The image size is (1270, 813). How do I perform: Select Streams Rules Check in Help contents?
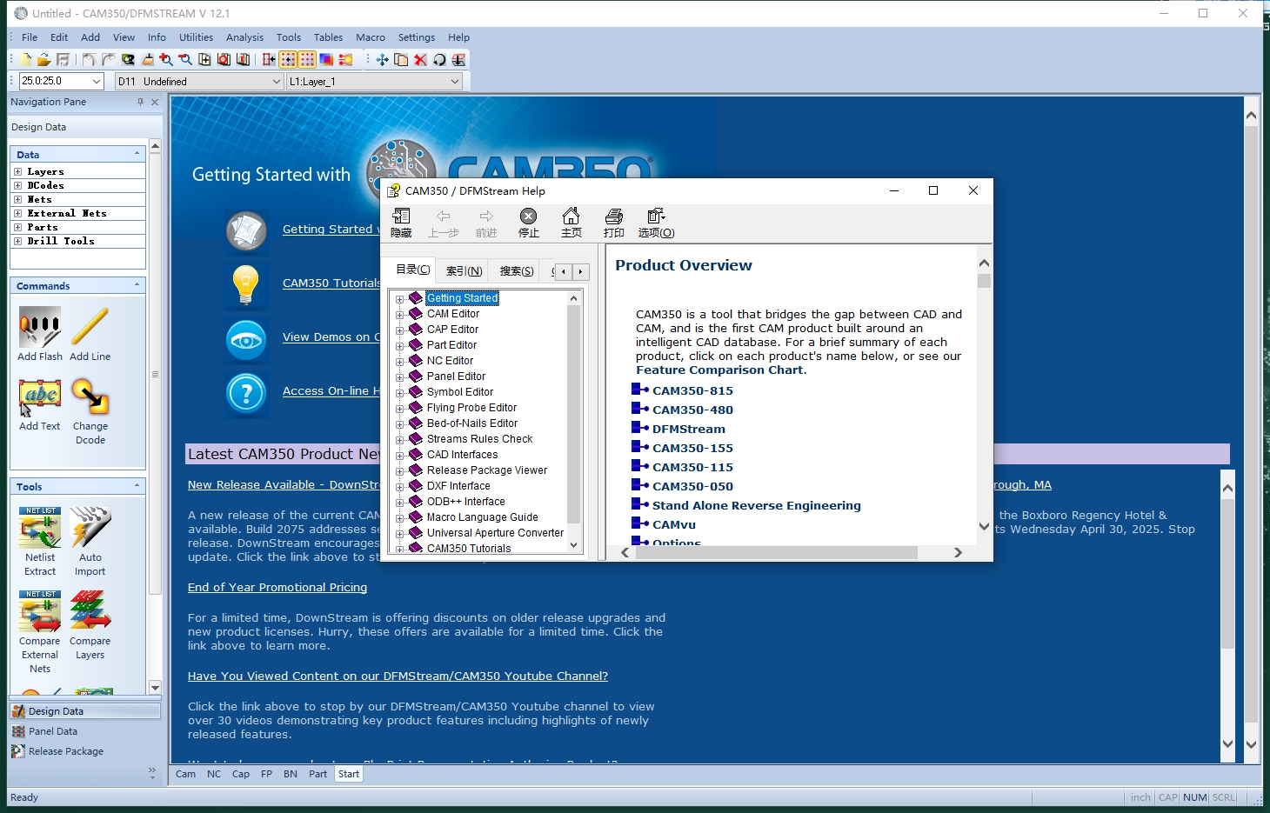click(479, 439)
